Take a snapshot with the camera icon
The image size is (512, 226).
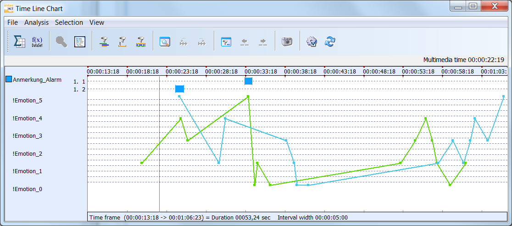click(287, 42)
